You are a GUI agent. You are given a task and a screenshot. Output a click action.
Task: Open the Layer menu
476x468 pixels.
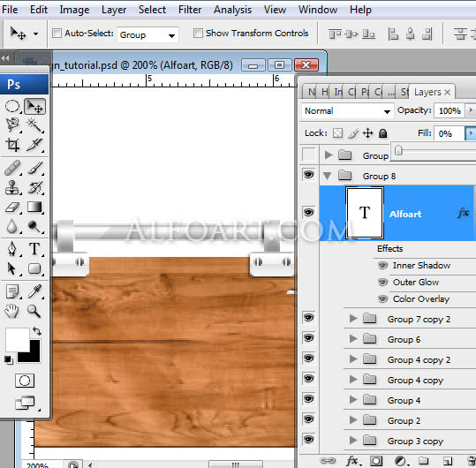(114, 10)
